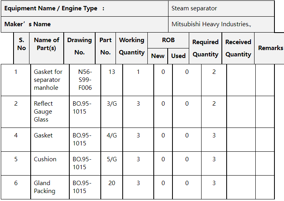Click part number 5/G cell
284x201 pixels.
112,159
